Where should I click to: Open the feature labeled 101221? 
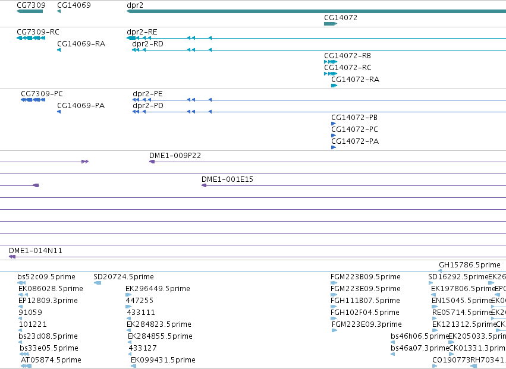[x=33, y=325]
